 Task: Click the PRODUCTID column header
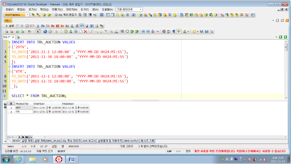pyautogui.click(x=24, y=104)
